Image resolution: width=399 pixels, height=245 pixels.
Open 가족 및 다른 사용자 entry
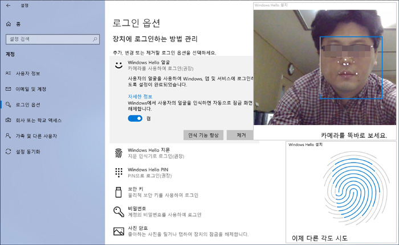(36, 136)
